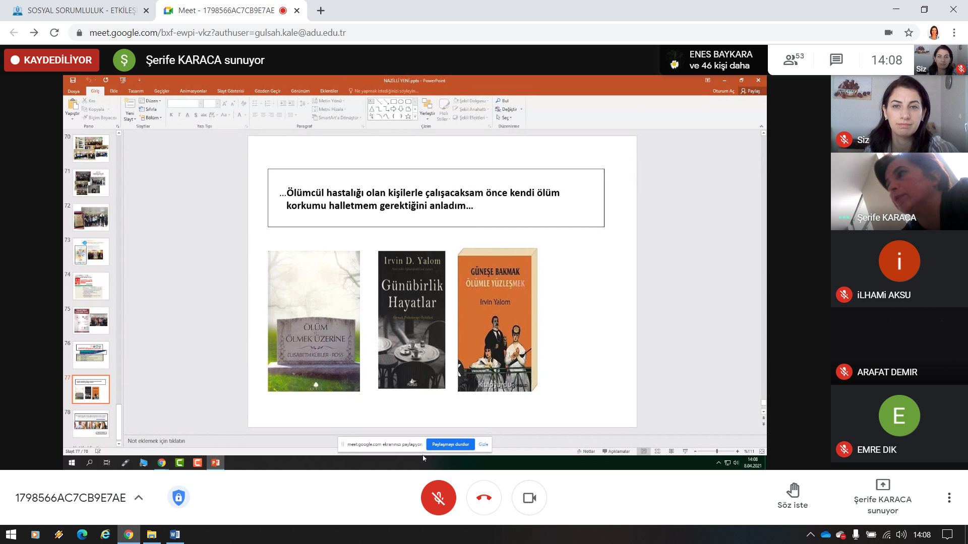Toggle the camera off
Image resolution: width=968 pixels, height=544 pixels.
coord(529,498)
